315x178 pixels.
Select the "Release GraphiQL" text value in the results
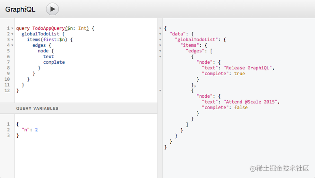click(x=248, y=68)
